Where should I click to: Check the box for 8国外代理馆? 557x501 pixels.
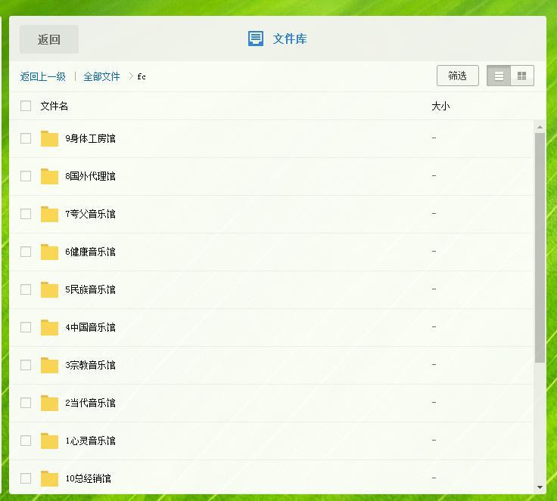(26, 176)
